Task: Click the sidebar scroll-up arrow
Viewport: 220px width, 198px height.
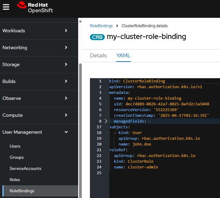Action: (x=80, y=21)
